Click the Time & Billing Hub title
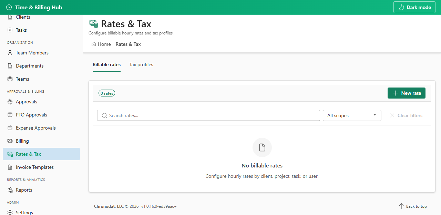 click(x=39, y=7)
